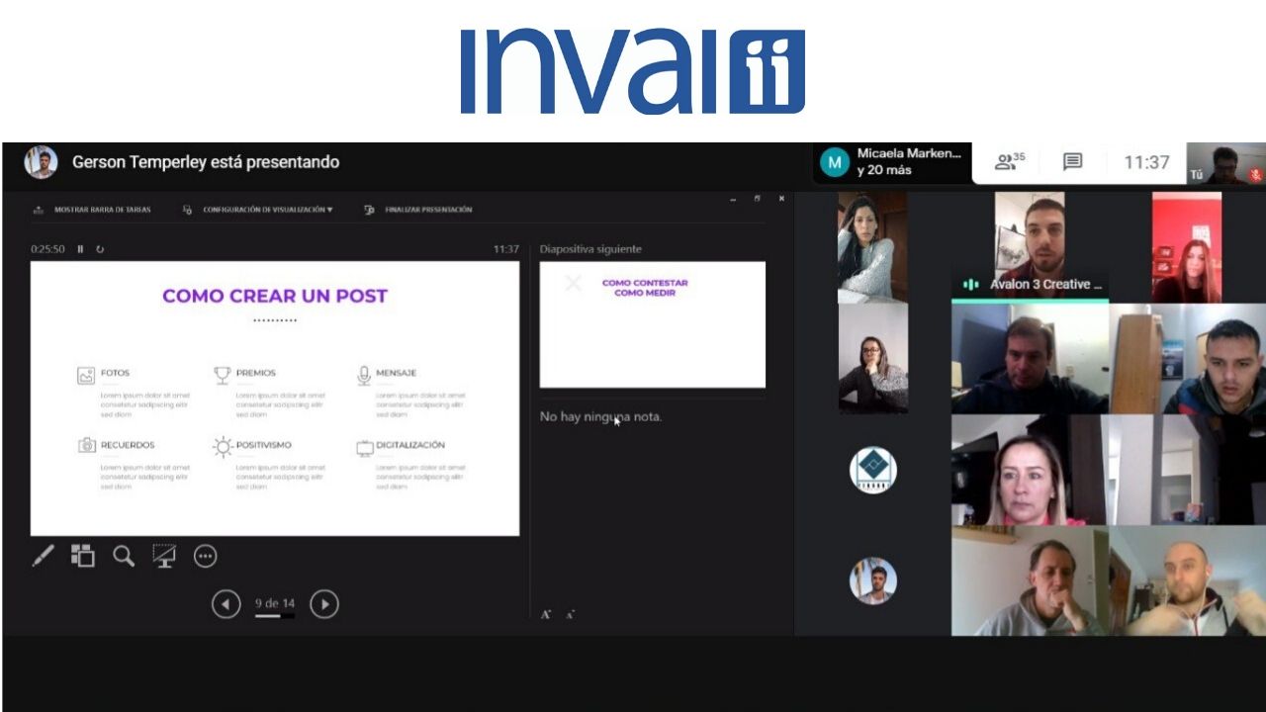Image resolution: width=1266 pixels, height=712 pixels.
Task: Decrease the notes text size
Action: pos(570,614)
